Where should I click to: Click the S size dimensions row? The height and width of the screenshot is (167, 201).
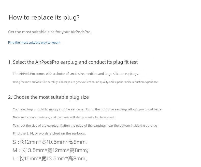[x=50, y=142]
